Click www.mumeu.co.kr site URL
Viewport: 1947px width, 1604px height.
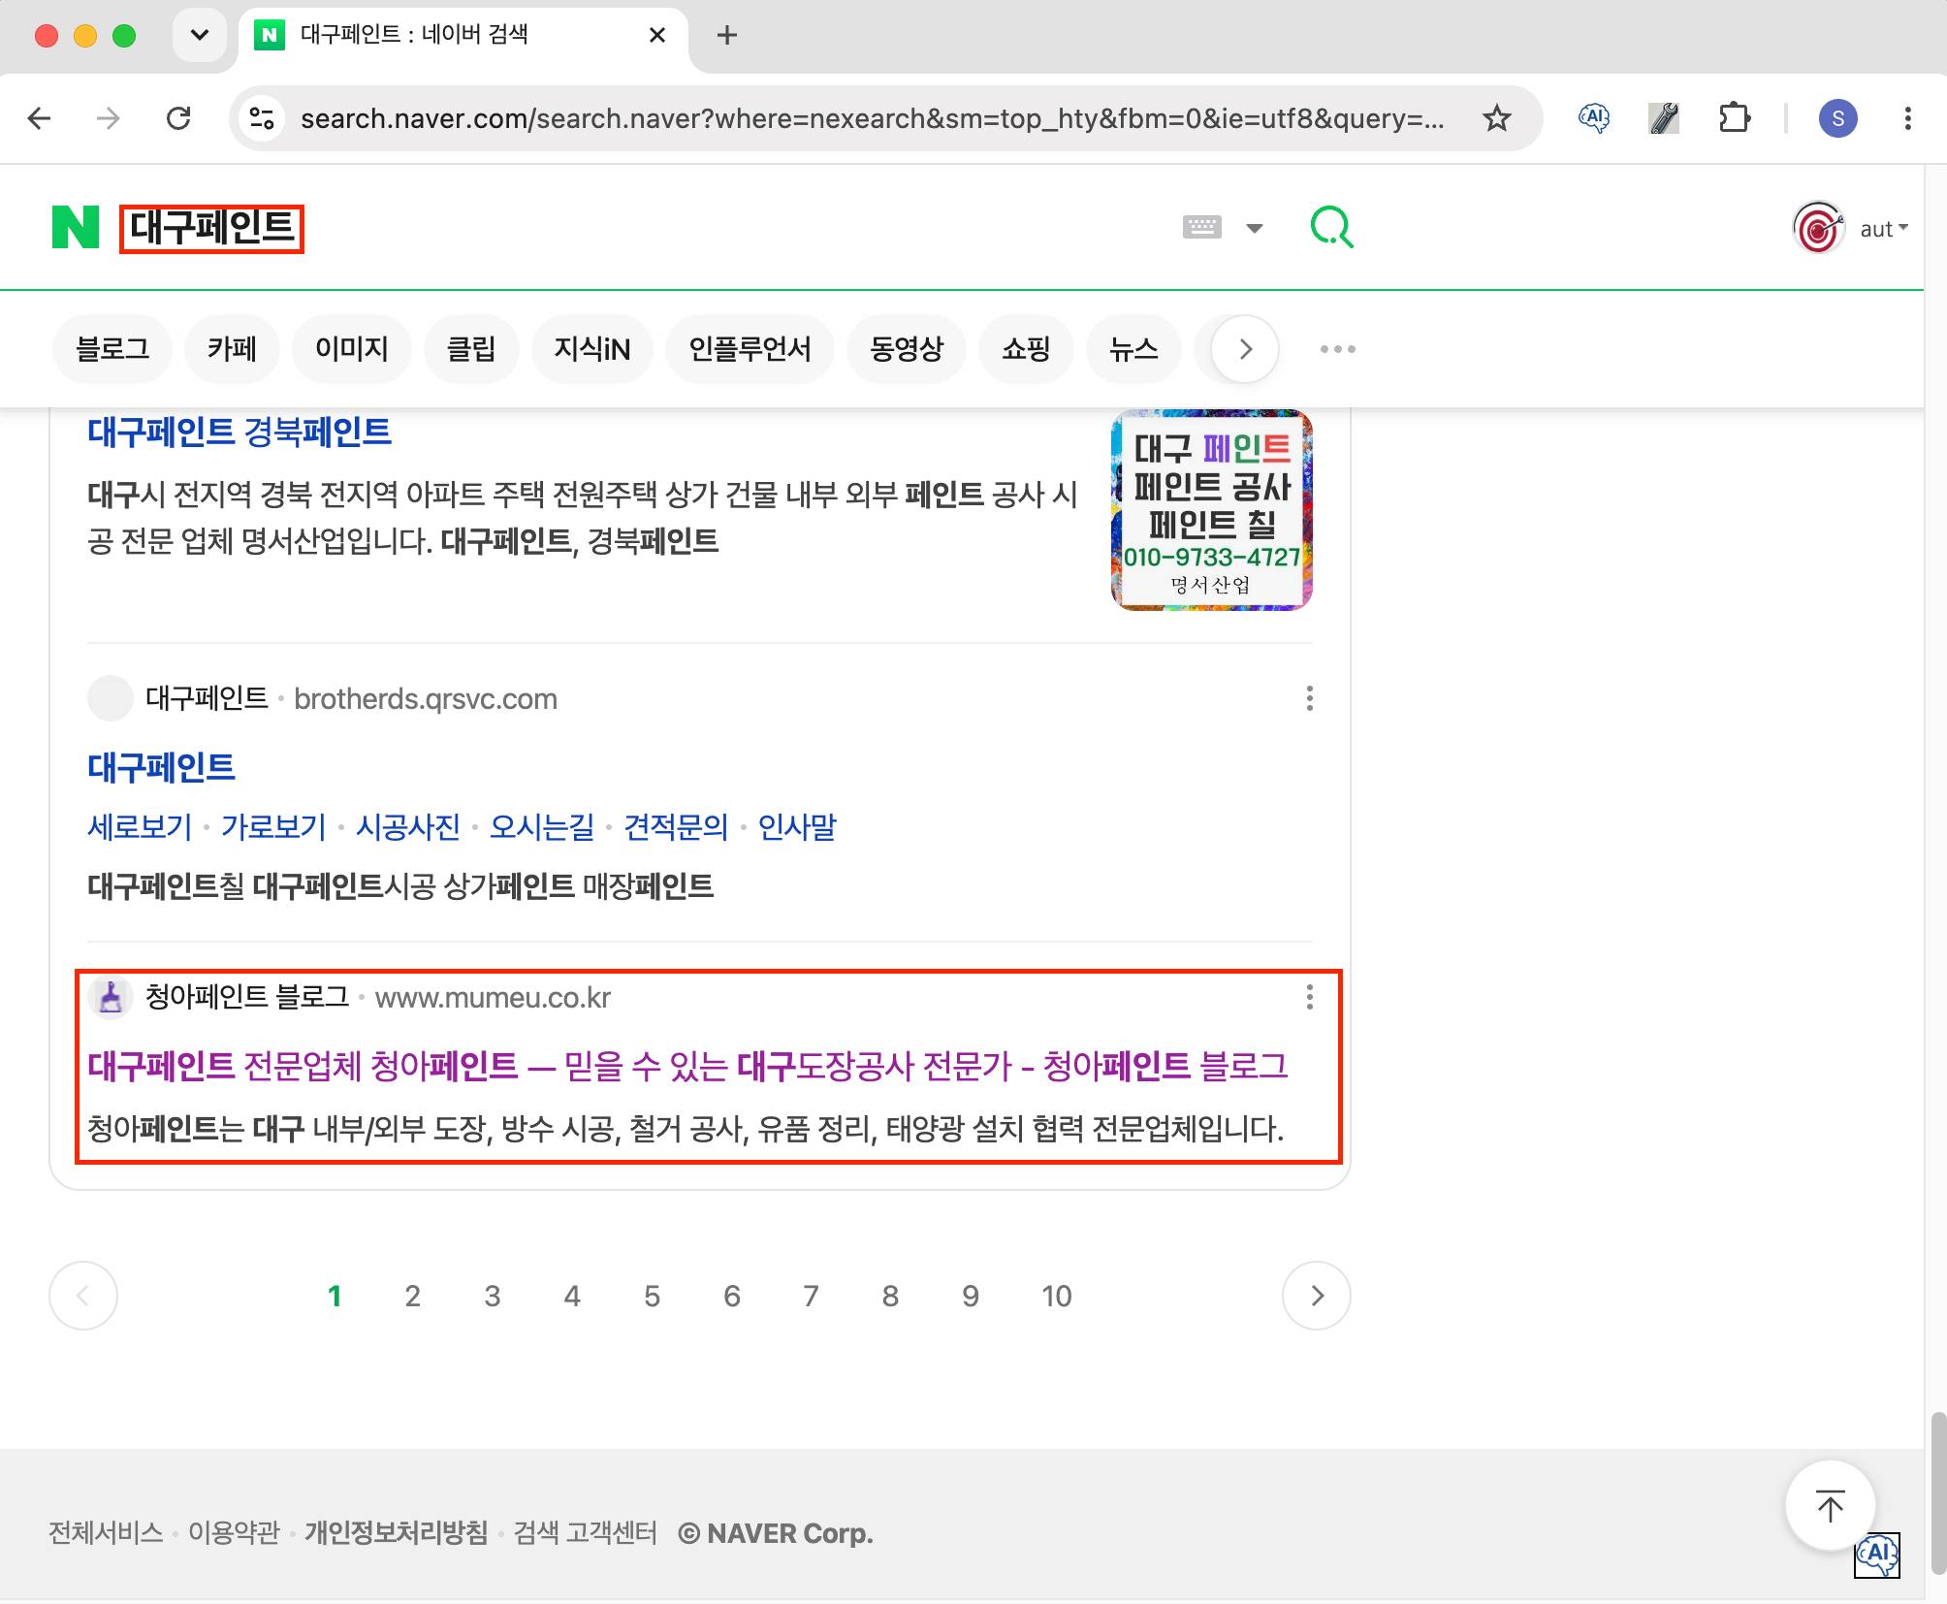coord(493,997)
